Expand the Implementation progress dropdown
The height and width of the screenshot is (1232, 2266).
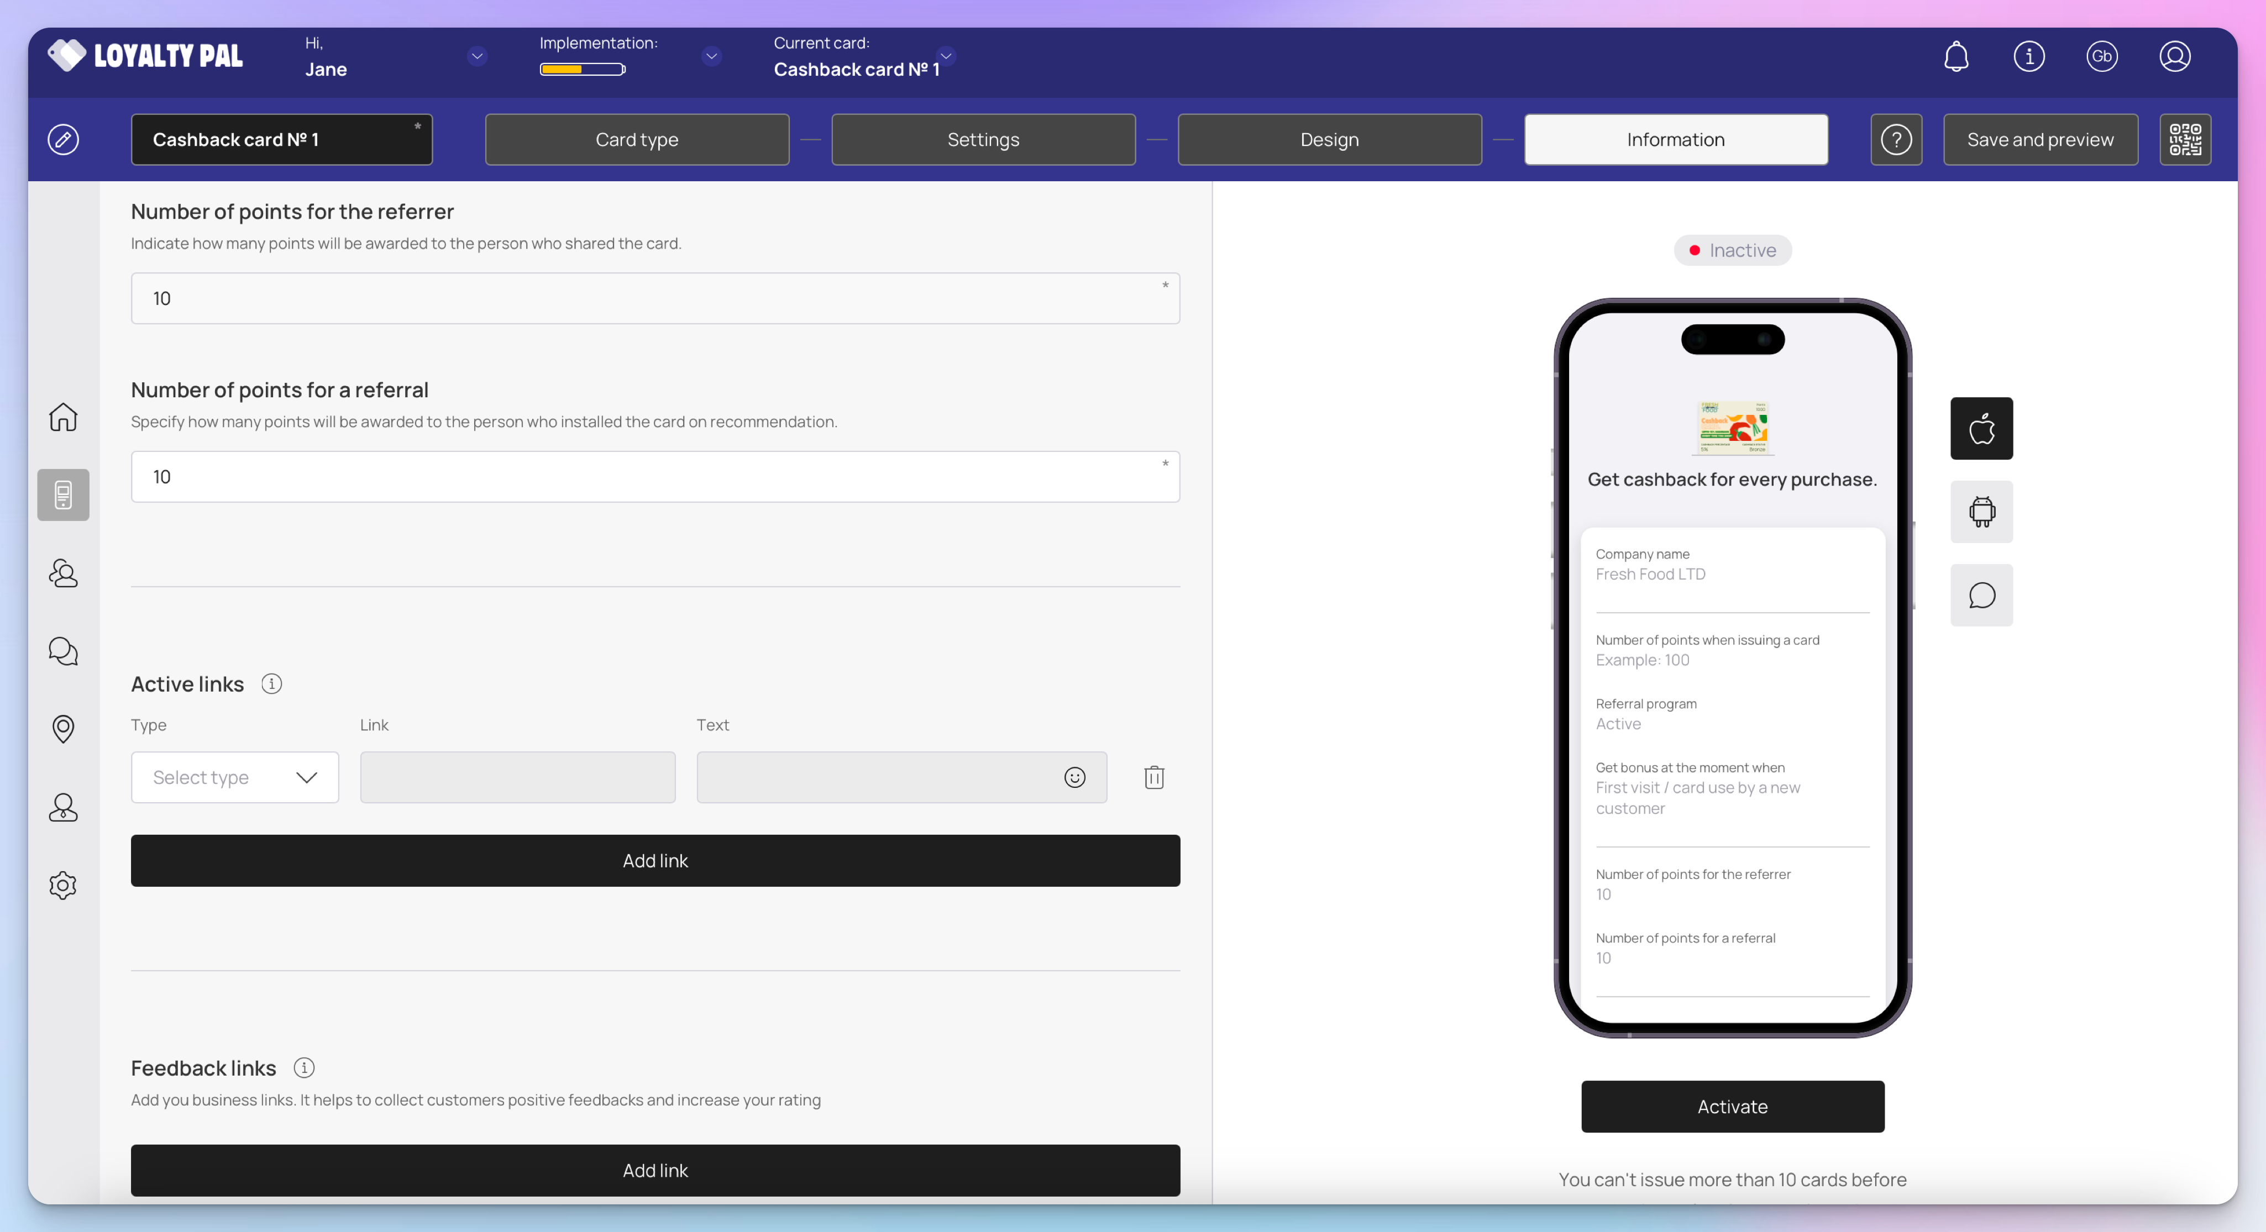711,56
